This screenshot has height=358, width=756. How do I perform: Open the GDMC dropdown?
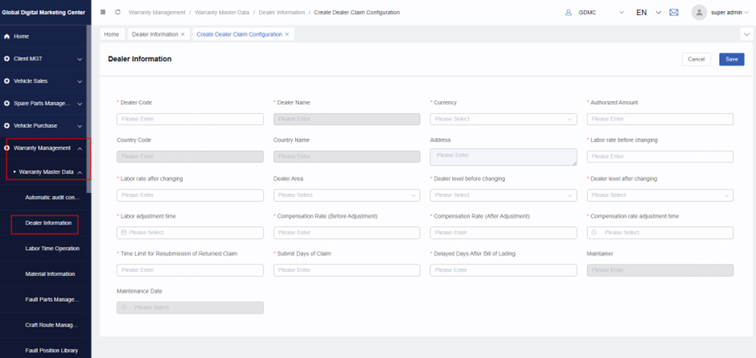coord(600,13)
